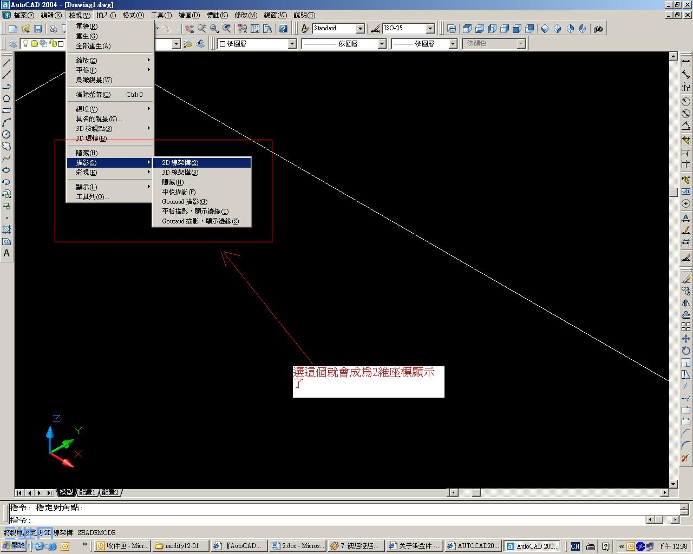
Task: Click the Print plot icon
Action: click(54, 29)
